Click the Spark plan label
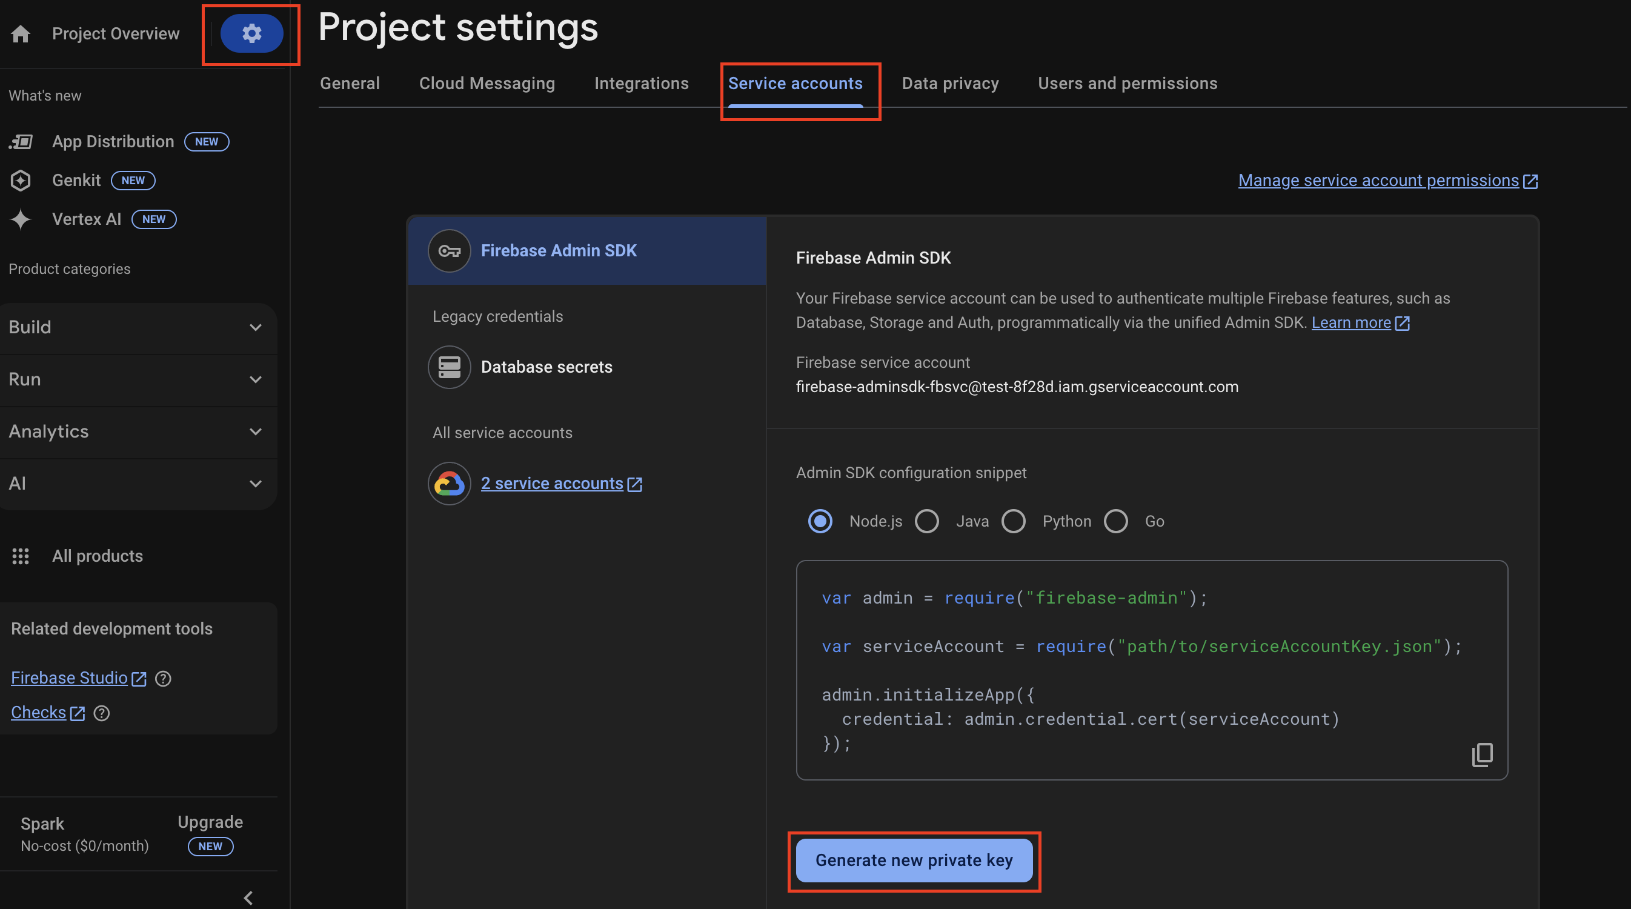This screenshot has width=1631, height=909. [42, 824]
